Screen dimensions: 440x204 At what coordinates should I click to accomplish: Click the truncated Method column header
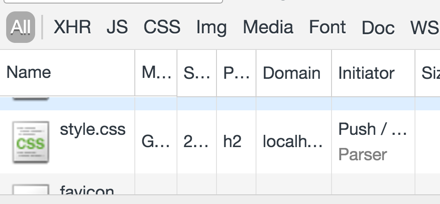click(156, 73)
